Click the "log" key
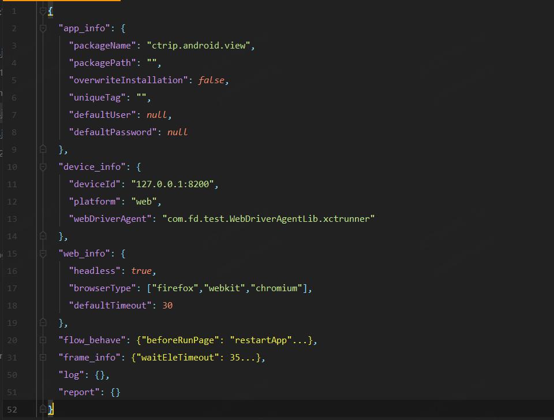The width and height of the screenshot is (554, 420). click(x=72, y=375)
